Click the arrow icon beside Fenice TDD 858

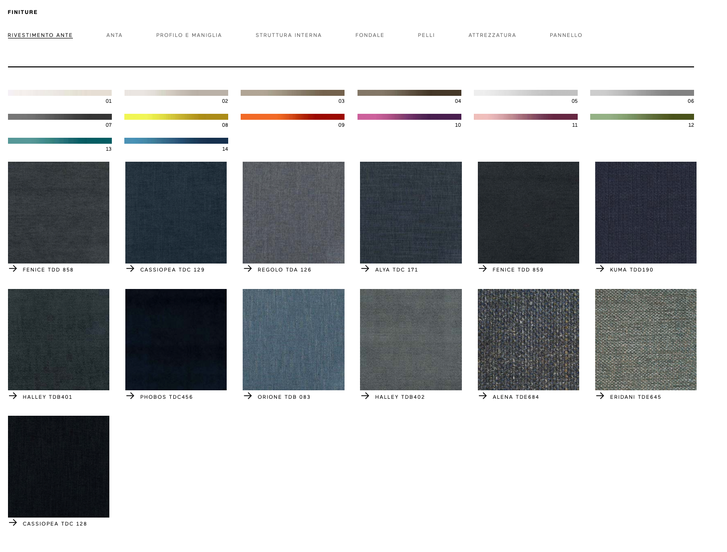pyautogui.click(x=13, y=269)
